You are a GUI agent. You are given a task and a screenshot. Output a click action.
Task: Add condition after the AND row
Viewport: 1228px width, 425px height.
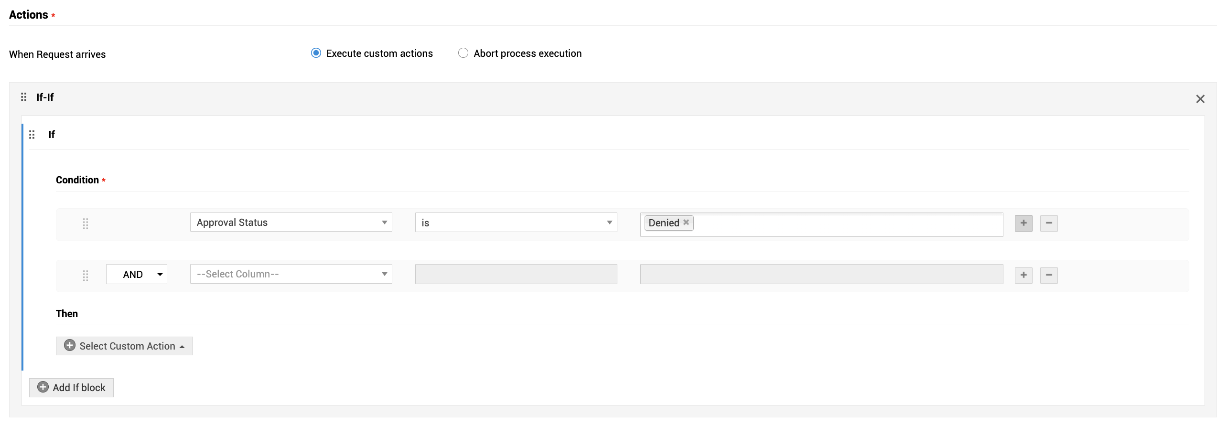click(x=1023, y=275)
